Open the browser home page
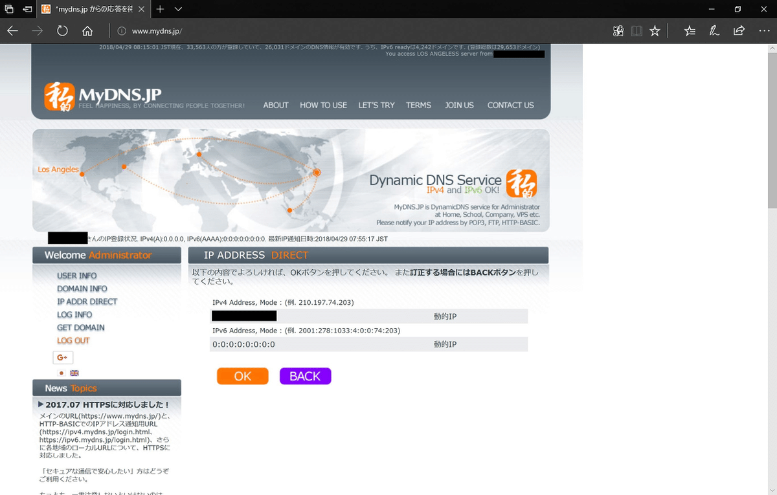Viewport: 777px width, 495px height. coord(87,30)
